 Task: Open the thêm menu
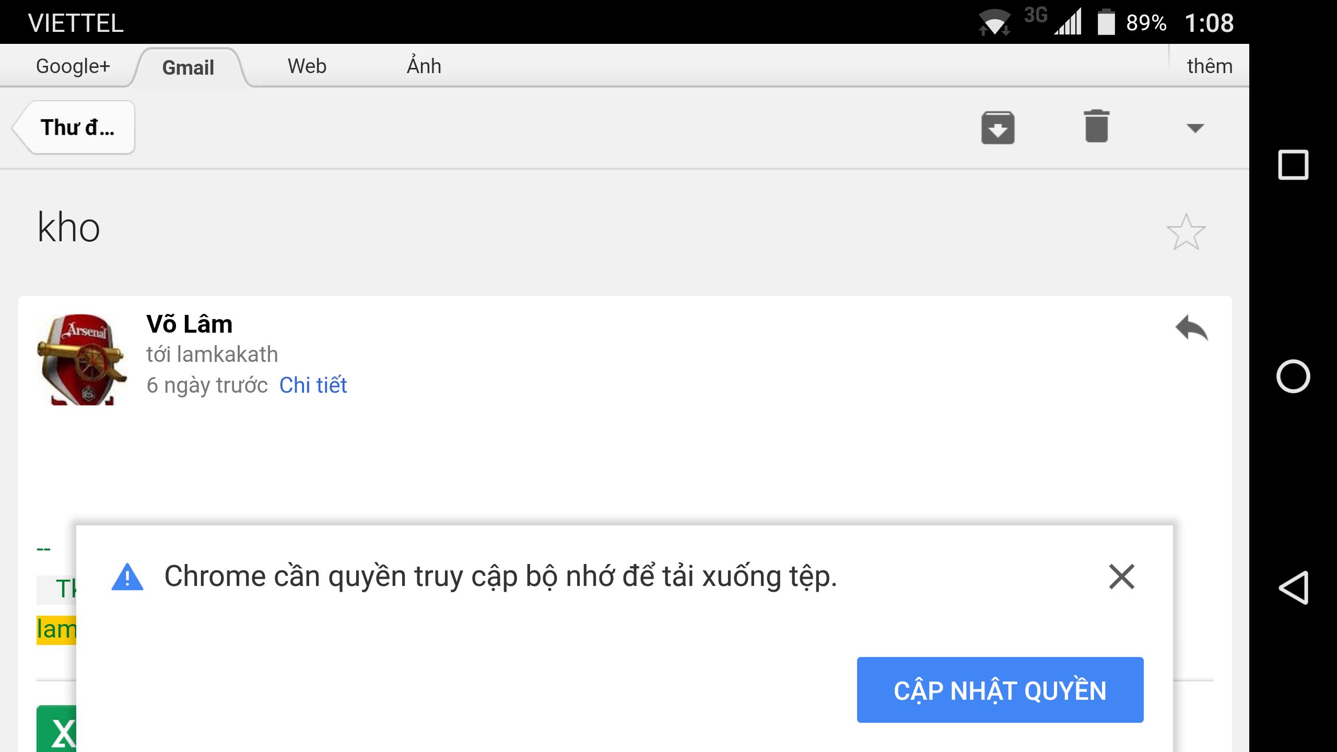tap(1210, 66)
